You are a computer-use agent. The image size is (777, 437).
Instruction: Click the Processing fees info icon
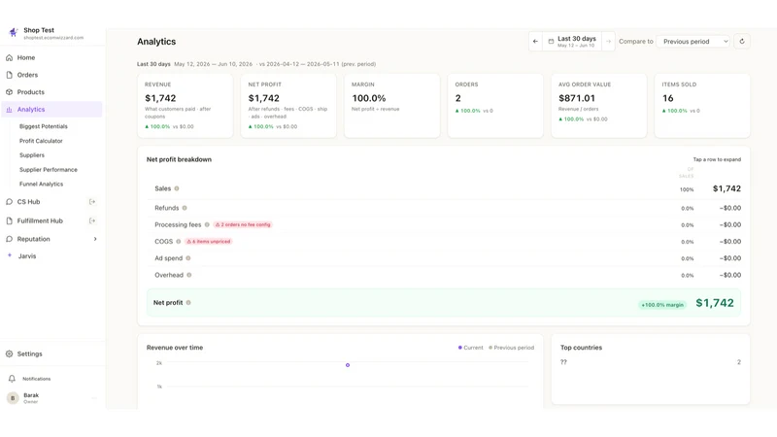pos(207,225)
